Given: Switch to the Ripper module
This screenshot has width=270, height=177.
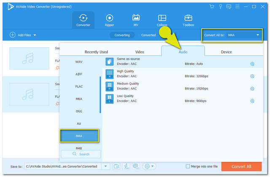Looking at the screenshot, I should click(109, 20).
